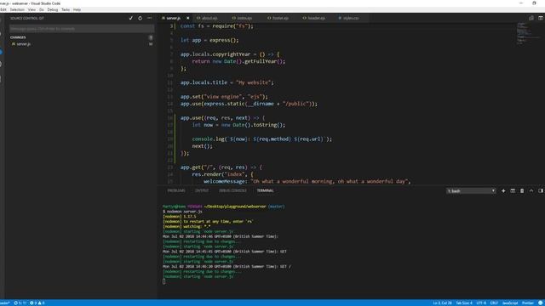This screenshot has width=545, height=306.
Task: Split the editor with the split icon
Action: point(541,18)
